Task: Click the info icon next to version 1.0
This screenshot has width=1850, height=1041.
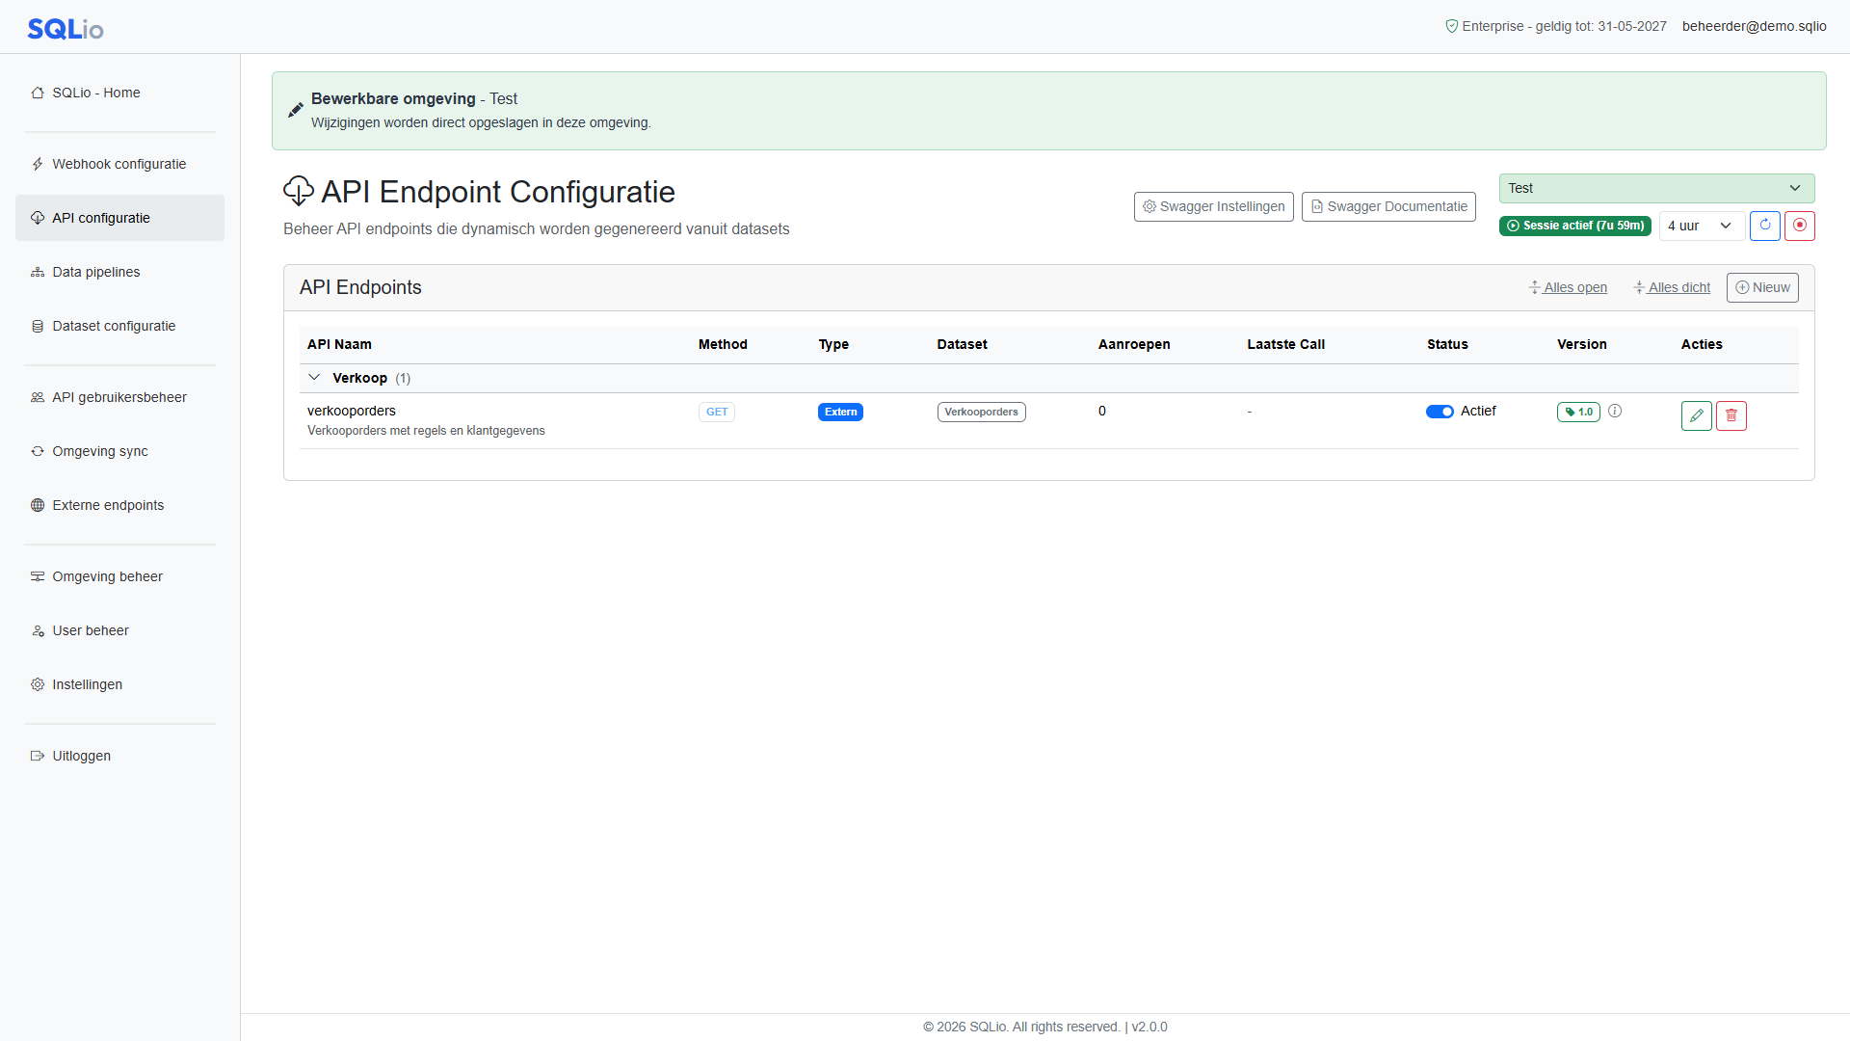Action: tap(1615, 412)
